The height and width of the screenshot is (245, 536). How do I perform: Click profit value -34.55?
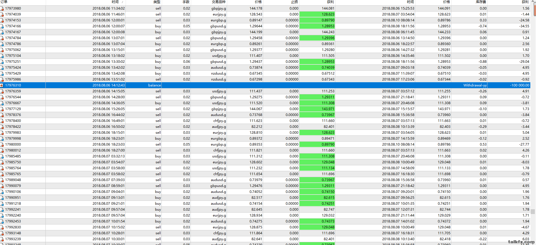coord(524,26)
